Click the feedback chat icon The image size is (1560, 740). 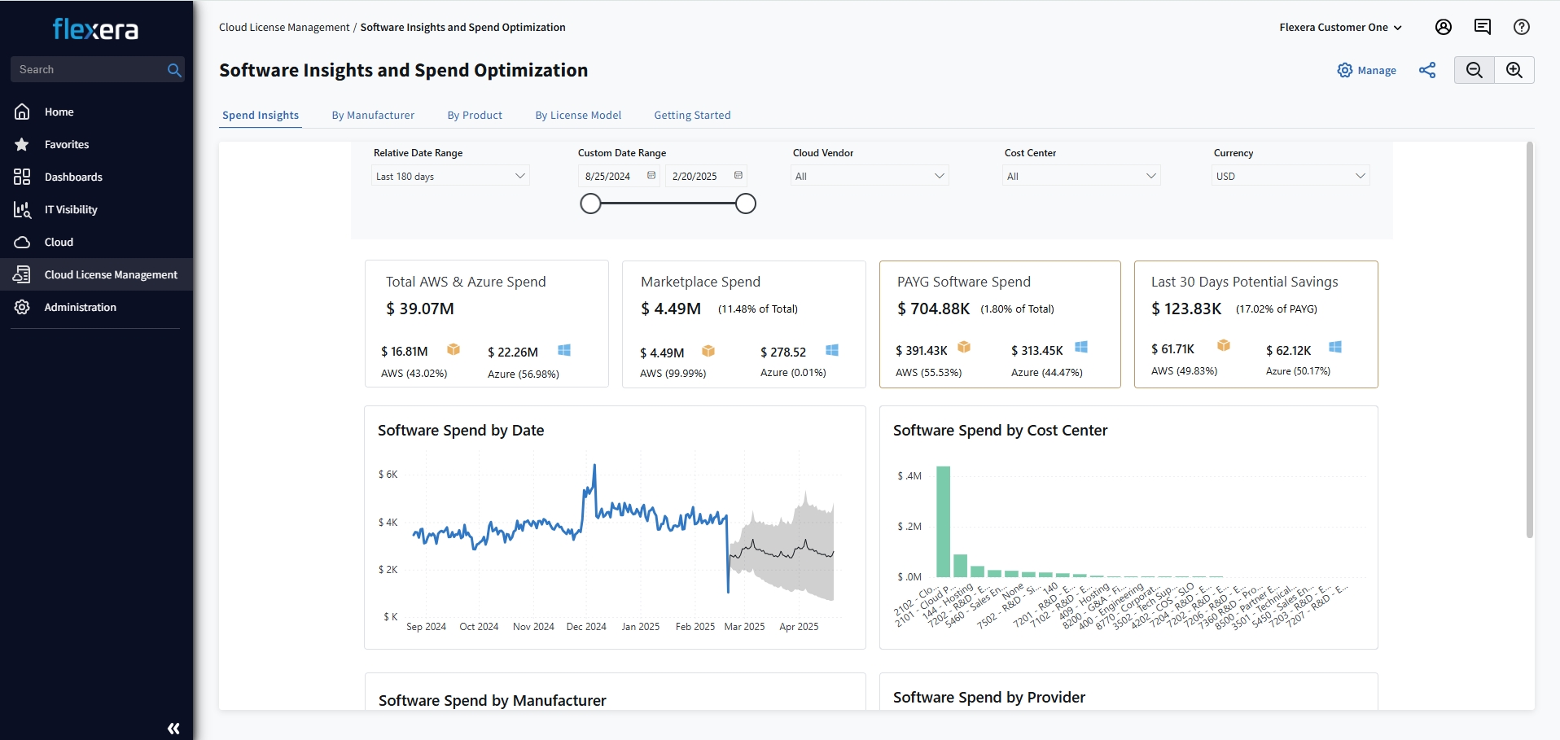click(1482, 27)
